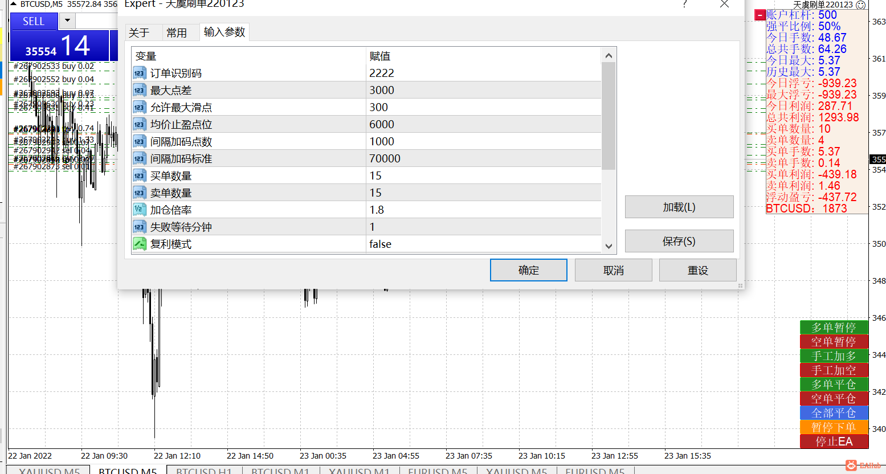The height and width of the screenshot is (474, 886).
Task: Click the 空单暂停 panel button
Action: (x=834, y=342)
